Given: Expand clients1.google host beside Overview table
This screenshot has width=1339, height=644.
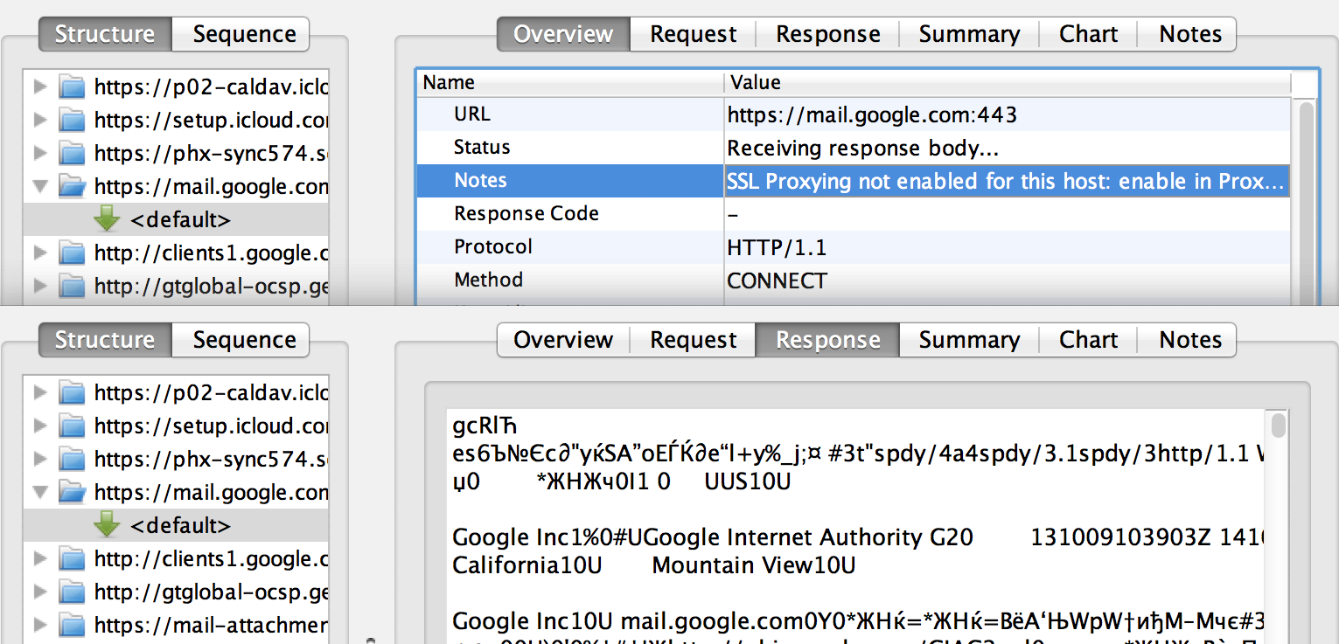Looking at the screenshot, I should pos(39,253).
